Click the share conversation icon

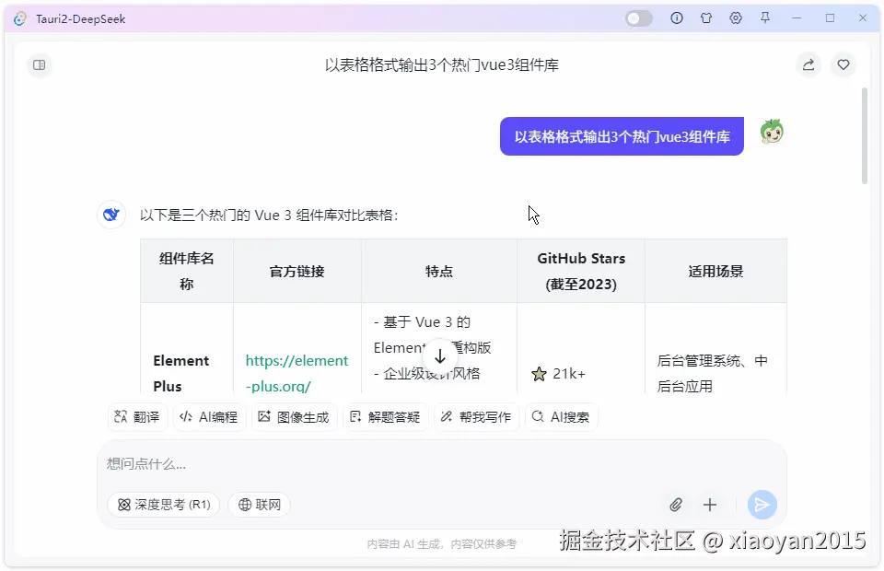pos(808,64)
